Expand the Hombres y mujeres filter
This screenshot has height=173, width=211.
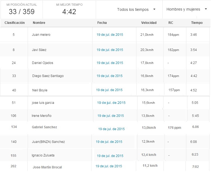tap(187, 9)
